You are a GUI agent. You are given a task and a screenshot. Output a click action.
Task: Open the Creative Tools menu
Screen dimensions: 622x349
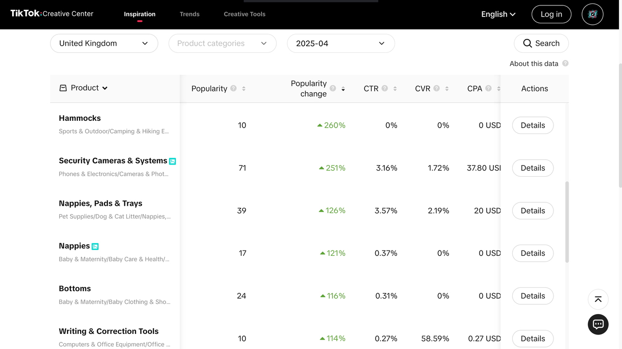click(244, 14)
